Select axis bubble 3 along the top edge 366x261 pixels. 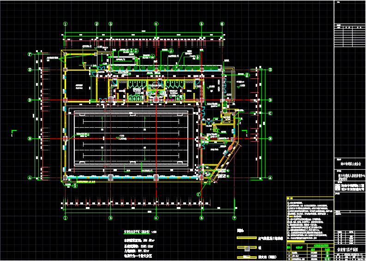tap(111, 24)
